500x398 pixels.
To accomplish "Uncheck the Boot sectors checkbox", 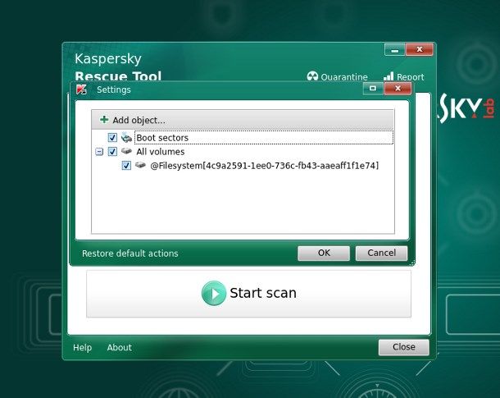I will tap(112, 138).
